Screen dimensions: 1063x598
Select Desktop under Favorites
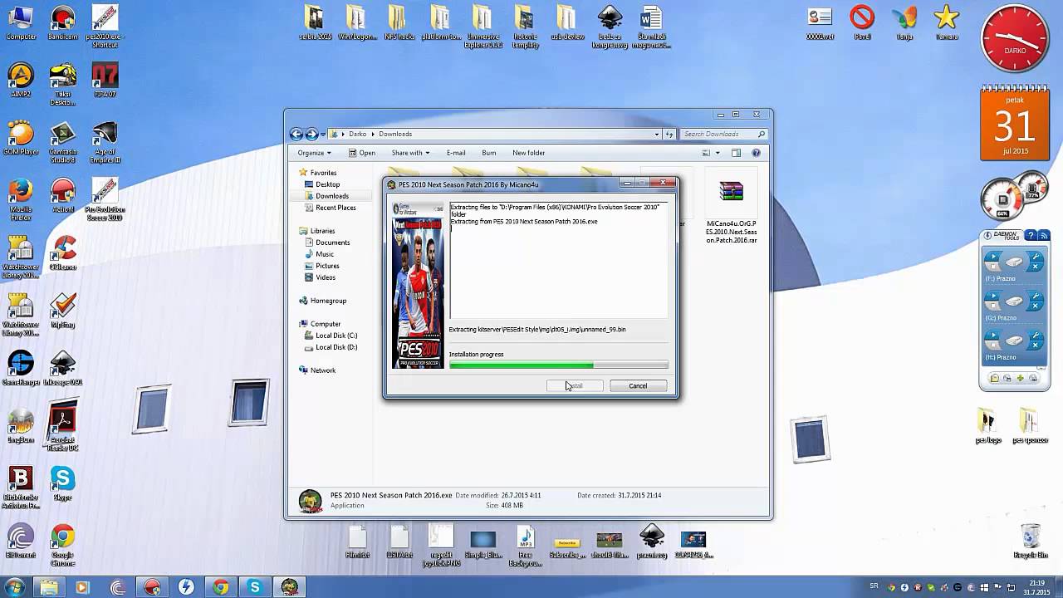327,184
